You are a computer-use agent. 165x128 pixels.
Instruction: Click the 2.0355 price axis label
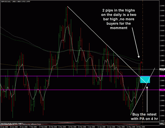click(x=162, y=11)
